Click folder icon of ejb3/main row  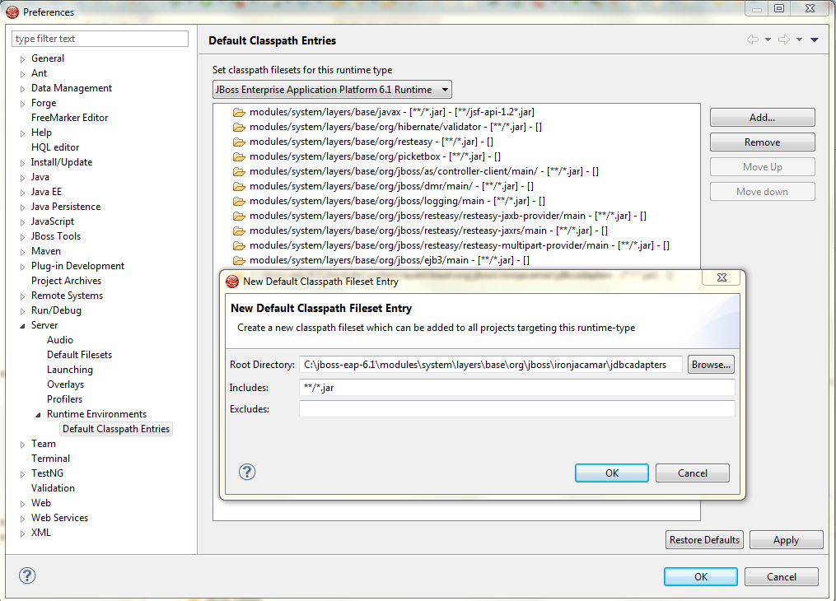coord(239,260)
